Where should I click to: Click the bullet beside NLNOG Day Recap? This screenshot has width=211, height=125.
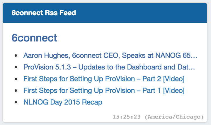click(16, 103)
